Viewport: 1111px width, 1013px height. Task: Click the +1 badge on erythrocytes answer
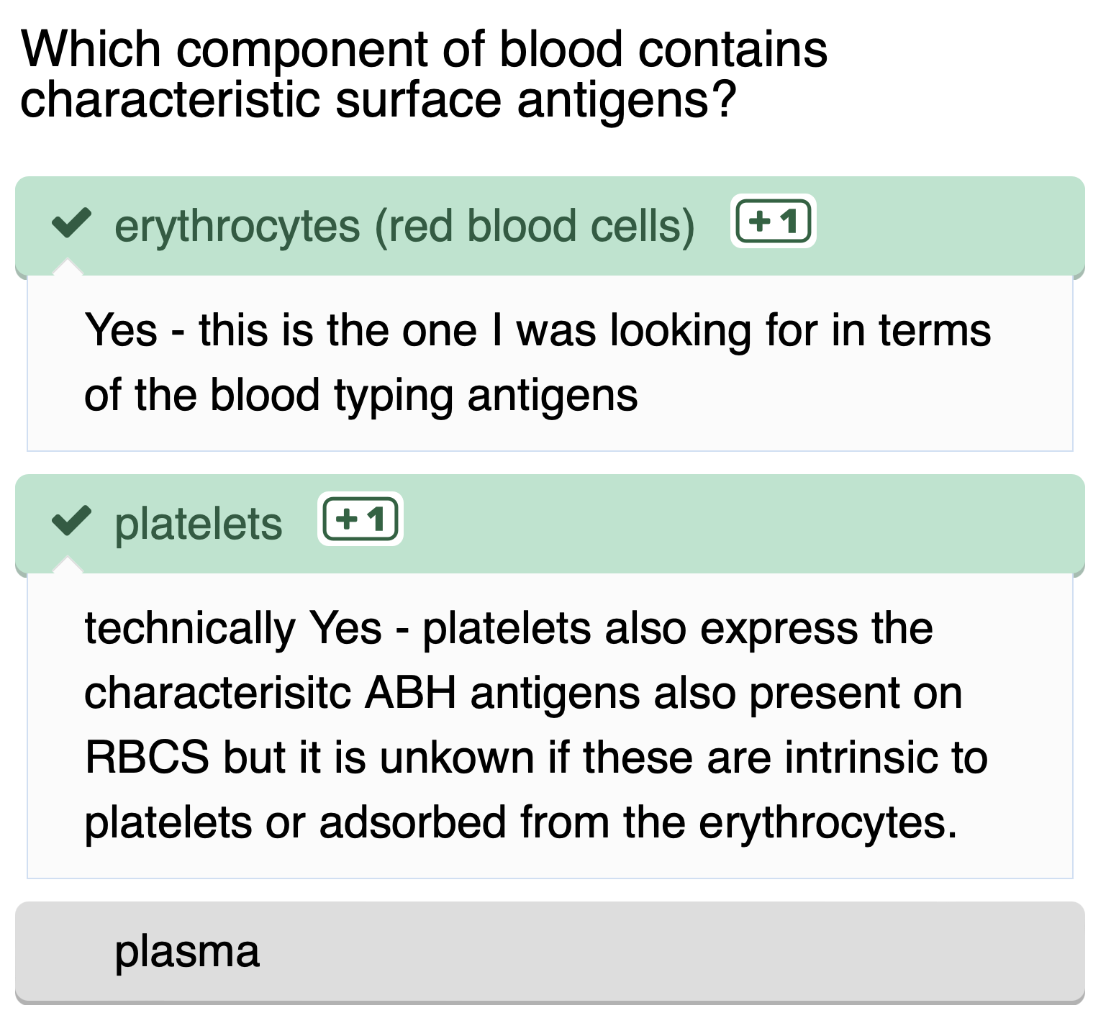pyautogui.click(x=773, y=221)
